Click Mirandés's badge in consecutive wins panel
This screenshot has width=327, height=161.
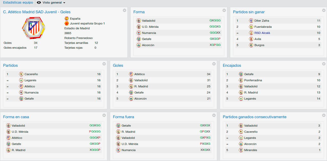[x=241, y=150]
